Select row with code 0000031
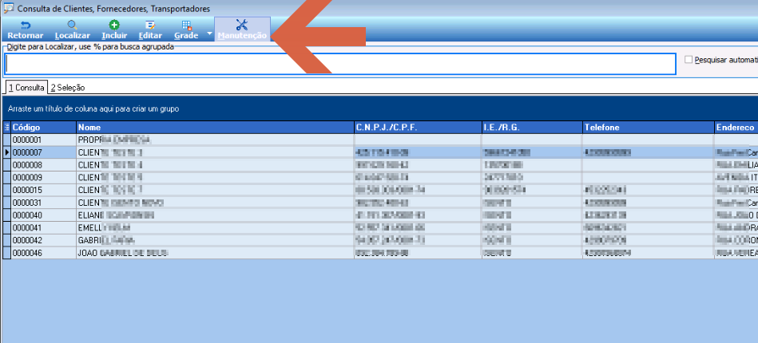 point(380,203)
